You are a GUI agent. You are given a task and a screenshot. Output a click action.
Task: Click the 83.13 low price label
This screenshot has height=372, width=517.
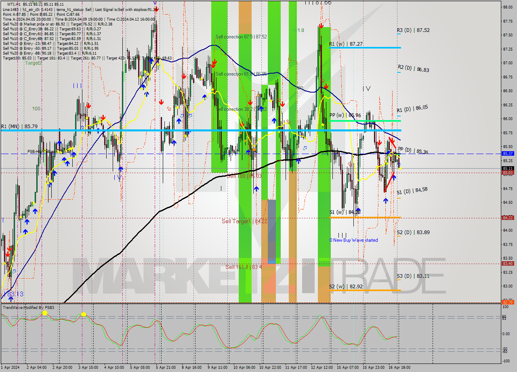click(15, 294)
